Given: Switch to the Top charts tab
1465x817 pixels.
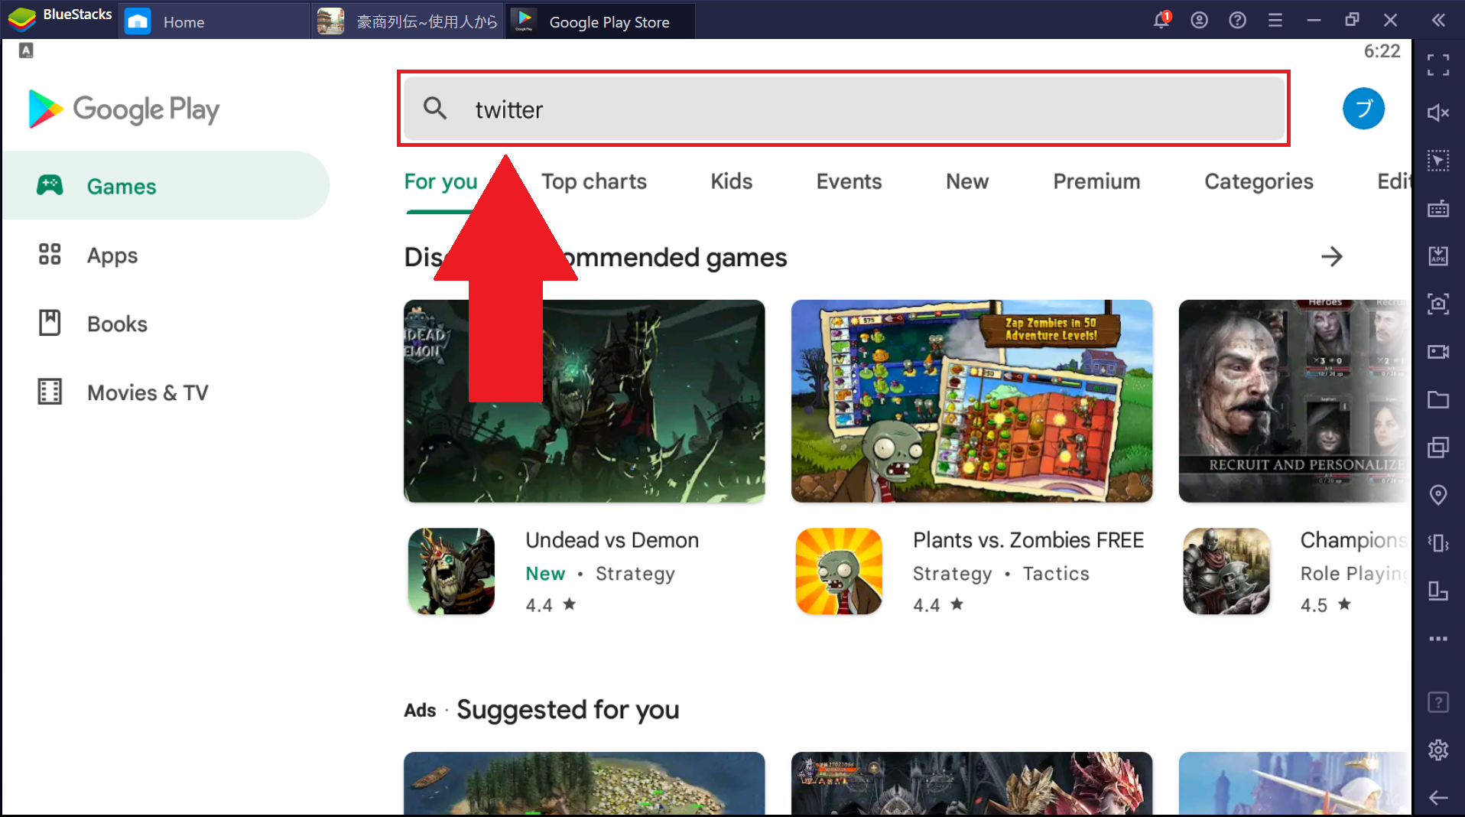Looking at the screenshot, I should tap(593, 181).
